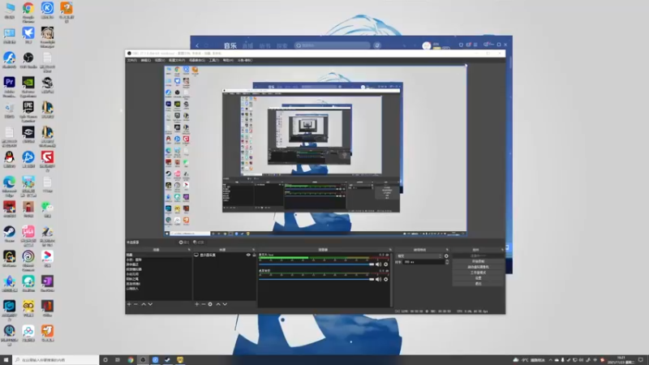Select the Microsoft Edge desktop icon
This screenshot has height=365, width=649.
(x=9, y=186)
